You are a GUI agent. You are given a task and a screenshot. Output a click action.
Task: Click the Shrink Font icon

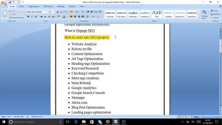(61, 12)
